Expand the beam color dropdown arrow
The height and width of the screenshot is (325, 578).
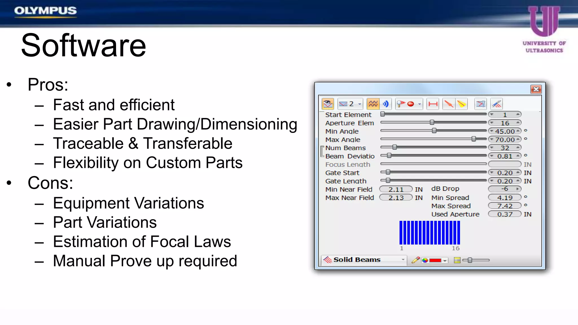pyautogui.click(x=445, y=260)
